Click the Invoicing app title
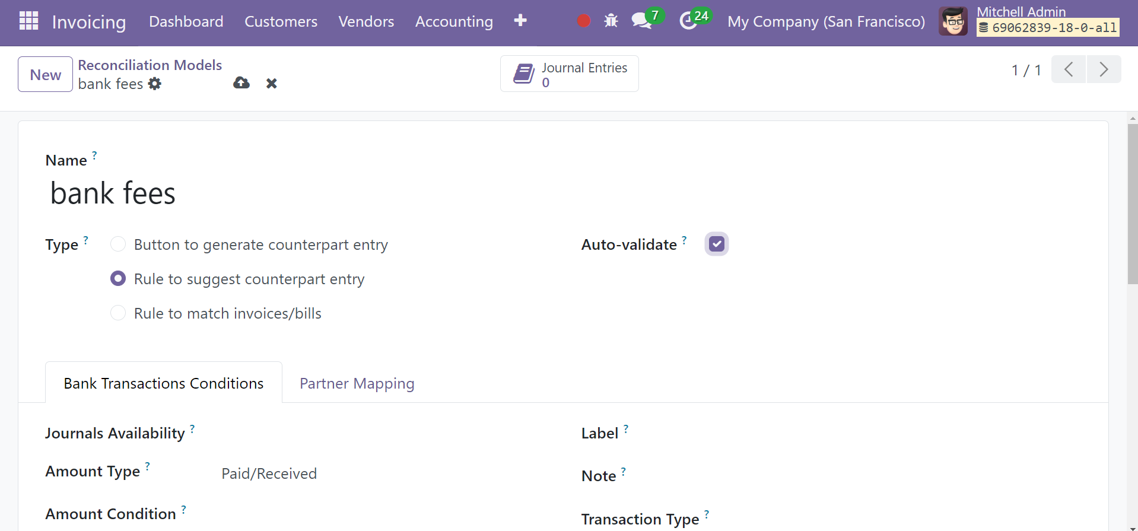This screenshot has width=1138, height=531. coord(89,22)
